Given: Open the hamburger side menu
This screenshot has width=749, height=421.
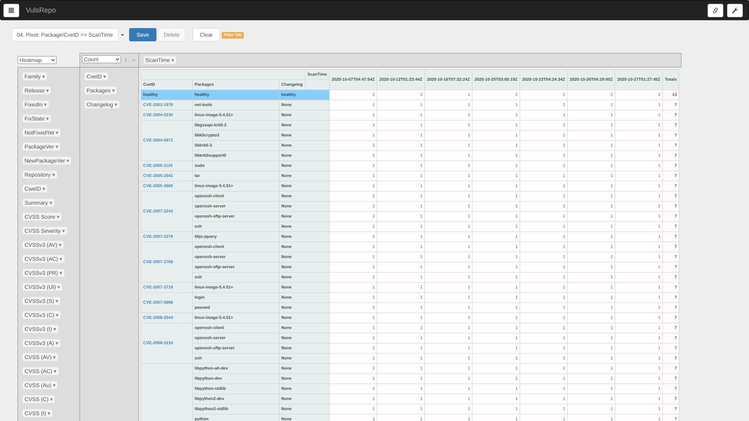Looking at the screenshot, I should 11,11.
